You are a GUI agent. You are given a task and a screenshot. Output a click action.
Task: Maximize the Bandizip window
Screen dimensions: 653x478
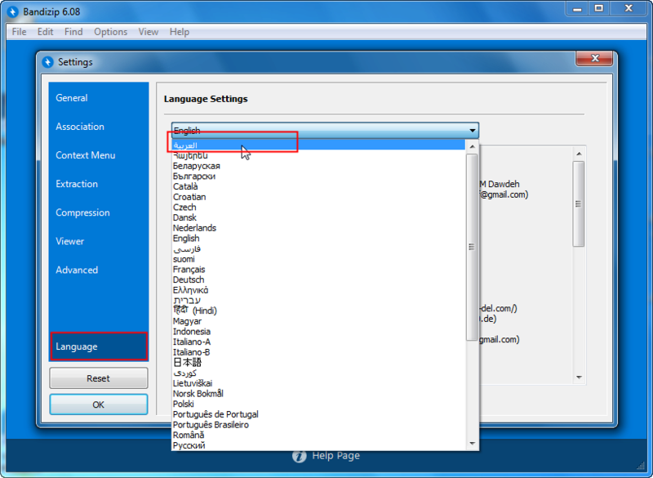click(x=599, y=8)
